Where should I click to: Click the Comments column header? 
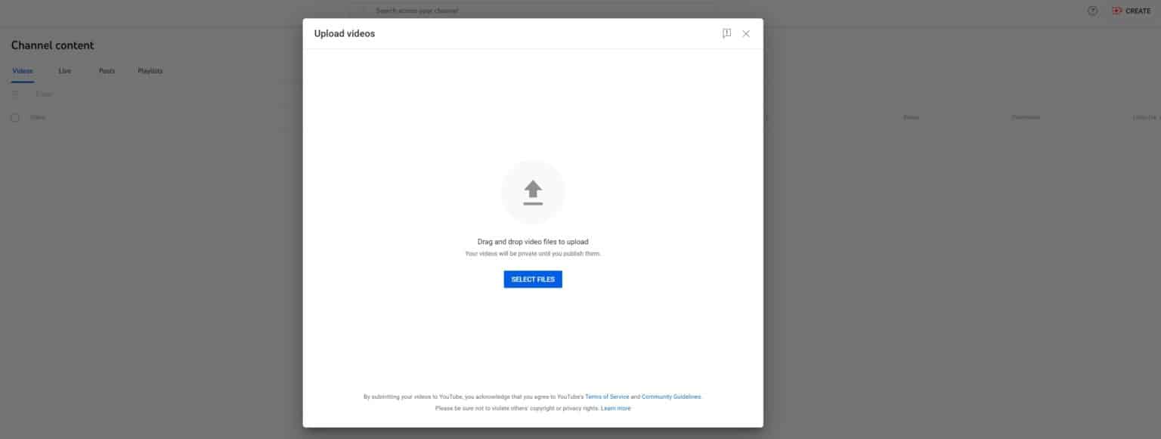(1026, 118)
